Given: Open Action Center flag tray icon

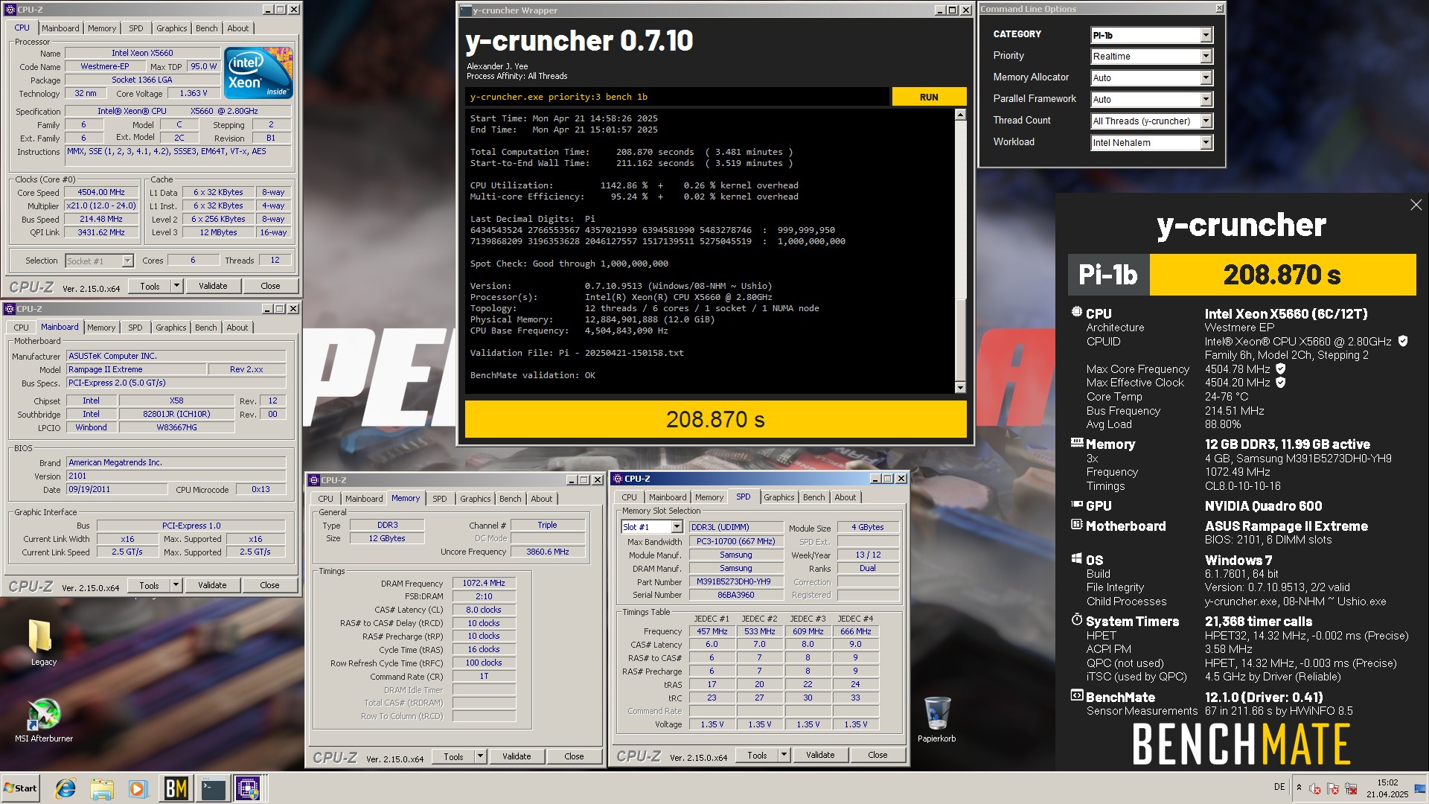Looking at the screenshot, I should (1333, 788).
